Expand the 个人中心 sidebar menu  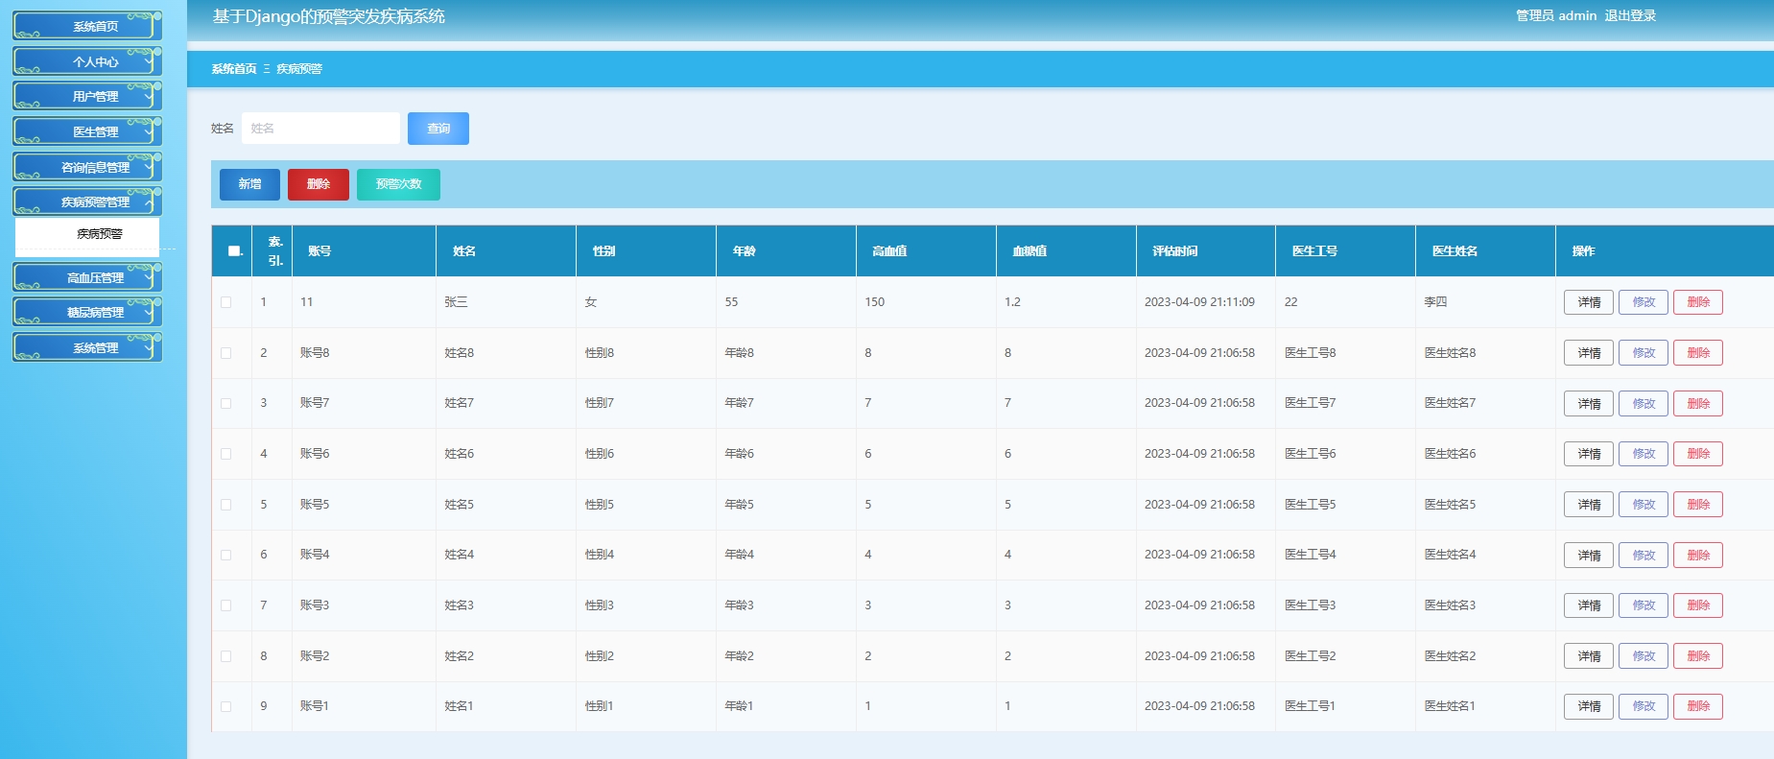click(x=87, y=61)
